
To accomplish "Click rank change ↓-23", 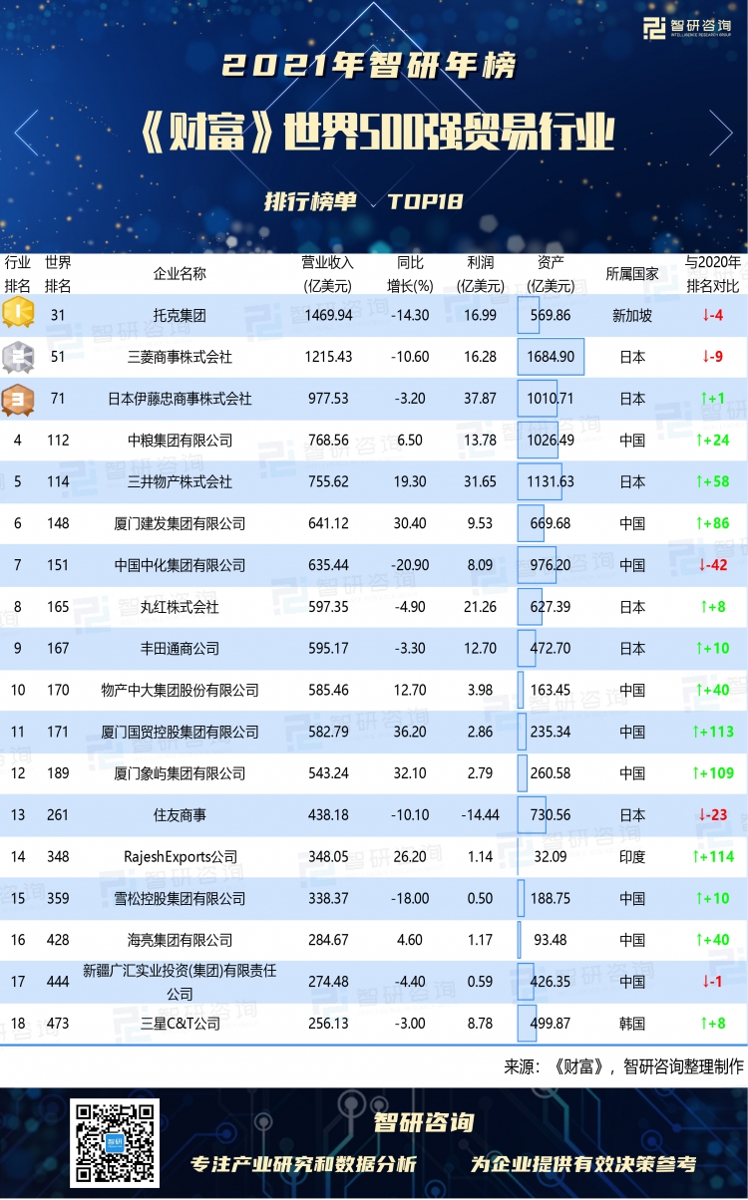I will point(713,815).
